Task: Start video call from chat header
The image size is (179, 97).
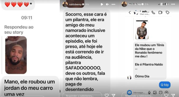Action: (x=160, y=12)
